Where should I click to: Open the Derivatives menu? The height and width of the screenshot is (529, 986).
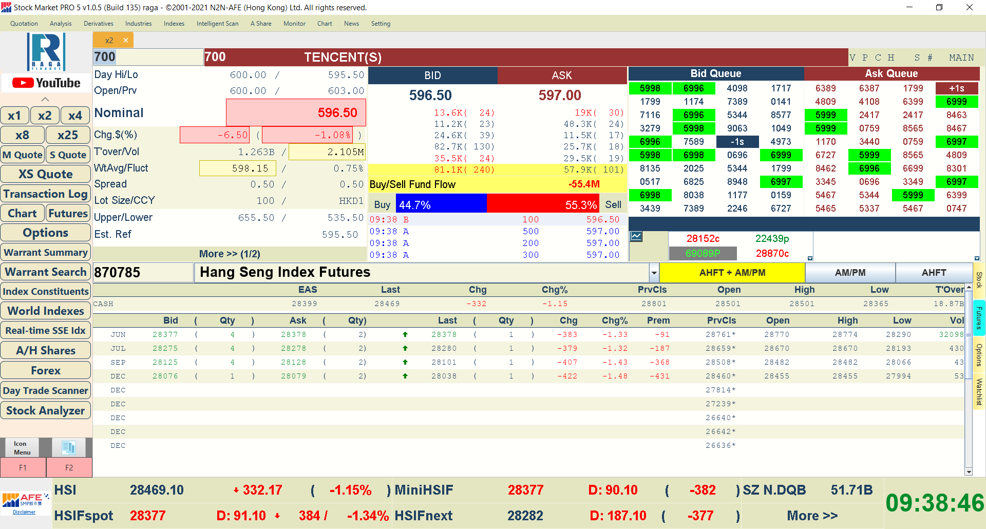coord(98,24)
